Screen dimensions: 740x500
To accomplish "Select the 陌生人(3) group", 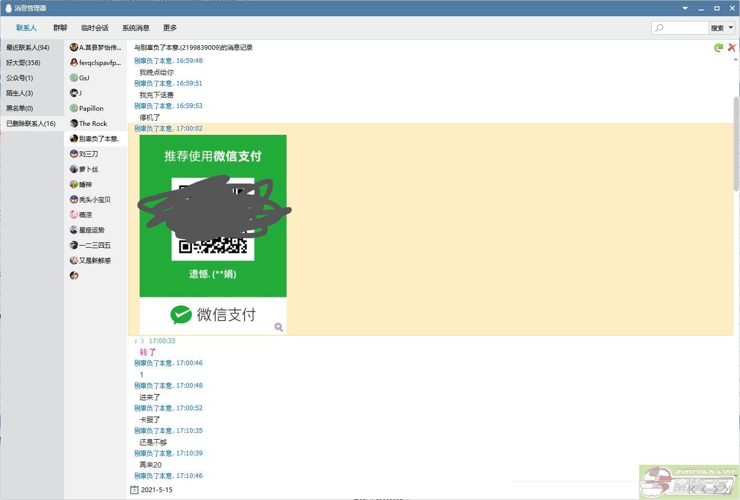I will coord(32,93).
